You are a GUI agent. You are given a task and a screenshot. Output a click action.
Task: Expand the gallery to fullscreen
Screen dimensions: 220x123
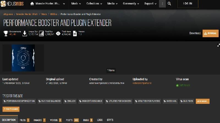click(x=219, y=45)
